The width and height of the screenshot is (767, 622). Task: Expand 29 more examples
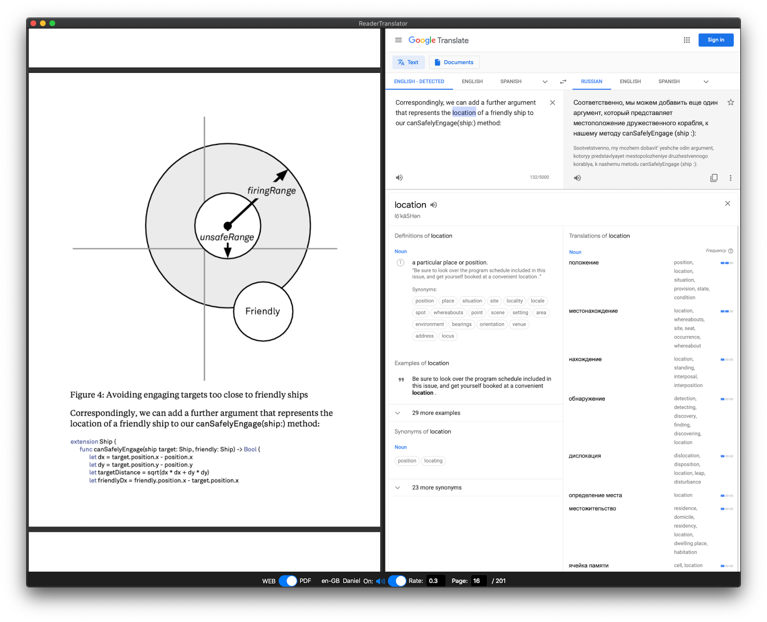436,413
